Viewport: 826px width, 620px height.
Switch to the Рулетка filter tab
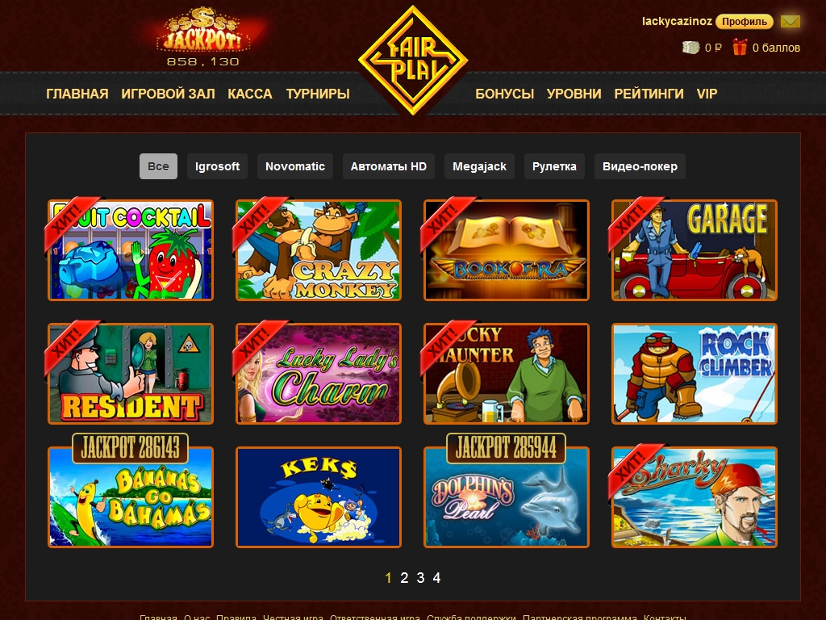pos(554,166)
